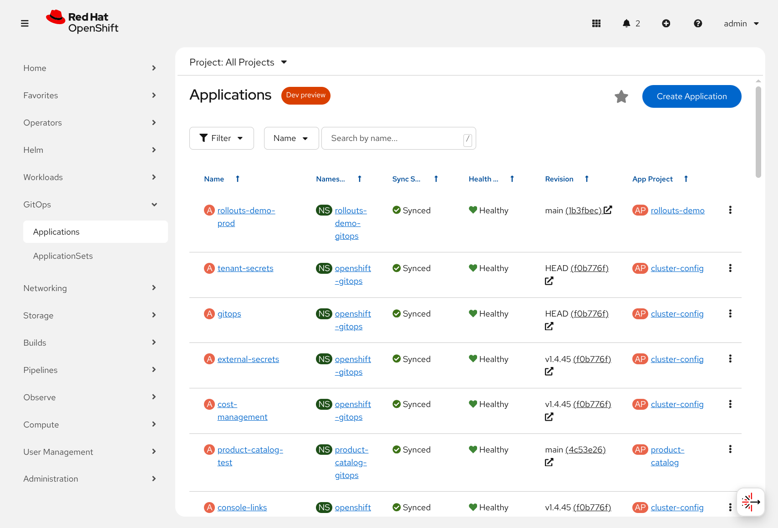Viewport: 778px width, 528px height.
Task: Select ApplicationSets in the GitOps menu
Action: click(x=63, y=256)
